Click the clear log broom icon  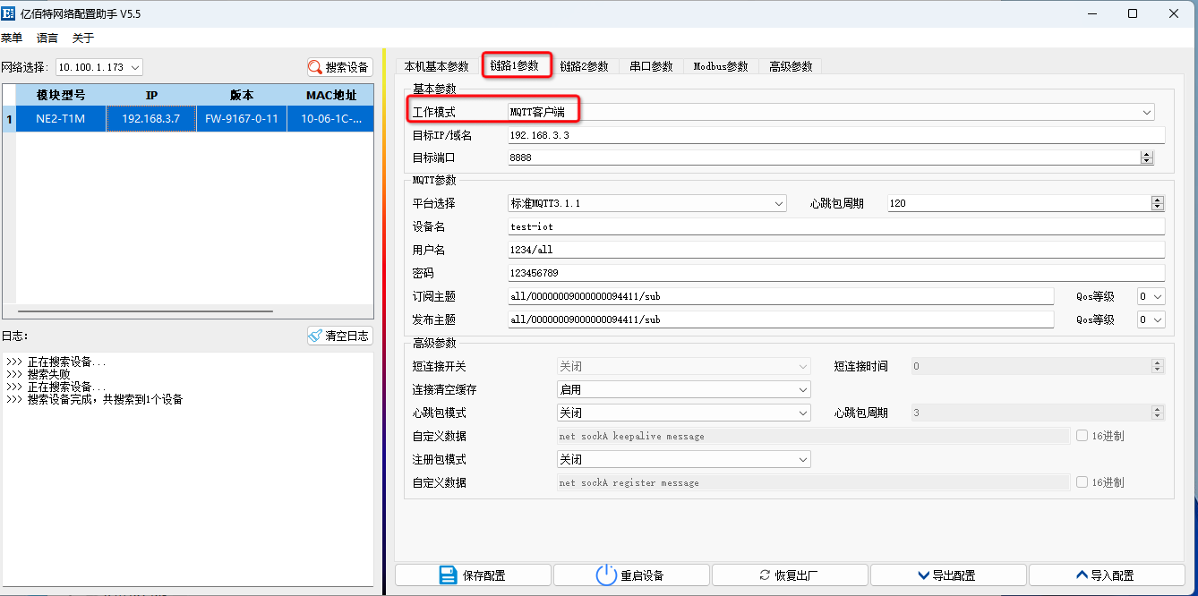(315, 336)
